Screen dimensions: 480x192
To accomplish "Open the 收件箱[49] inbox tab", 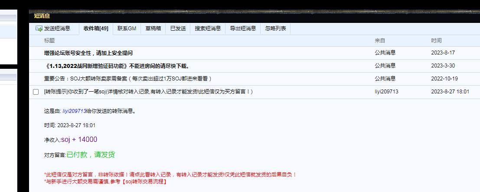I will click(96, 29).
